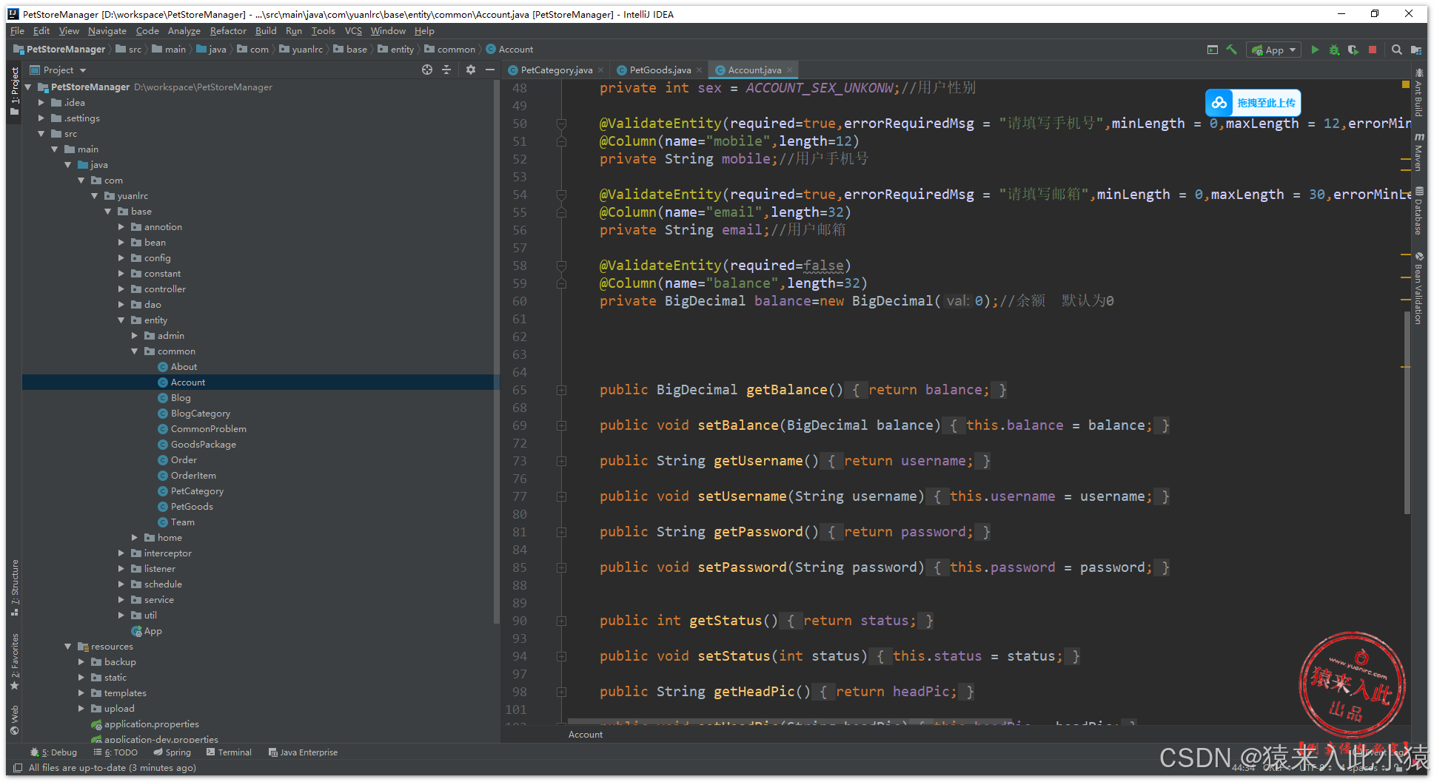Expand the .idea folder in tree

pos(41,103)
